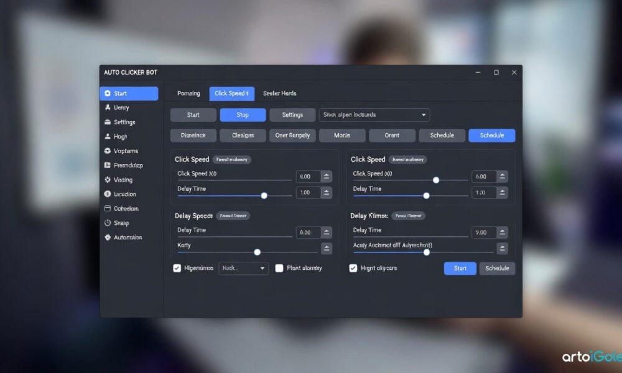Screen dimensions: 622x373
Task: Click the Delay Time 9.00 input field
Action: point(483,232)
